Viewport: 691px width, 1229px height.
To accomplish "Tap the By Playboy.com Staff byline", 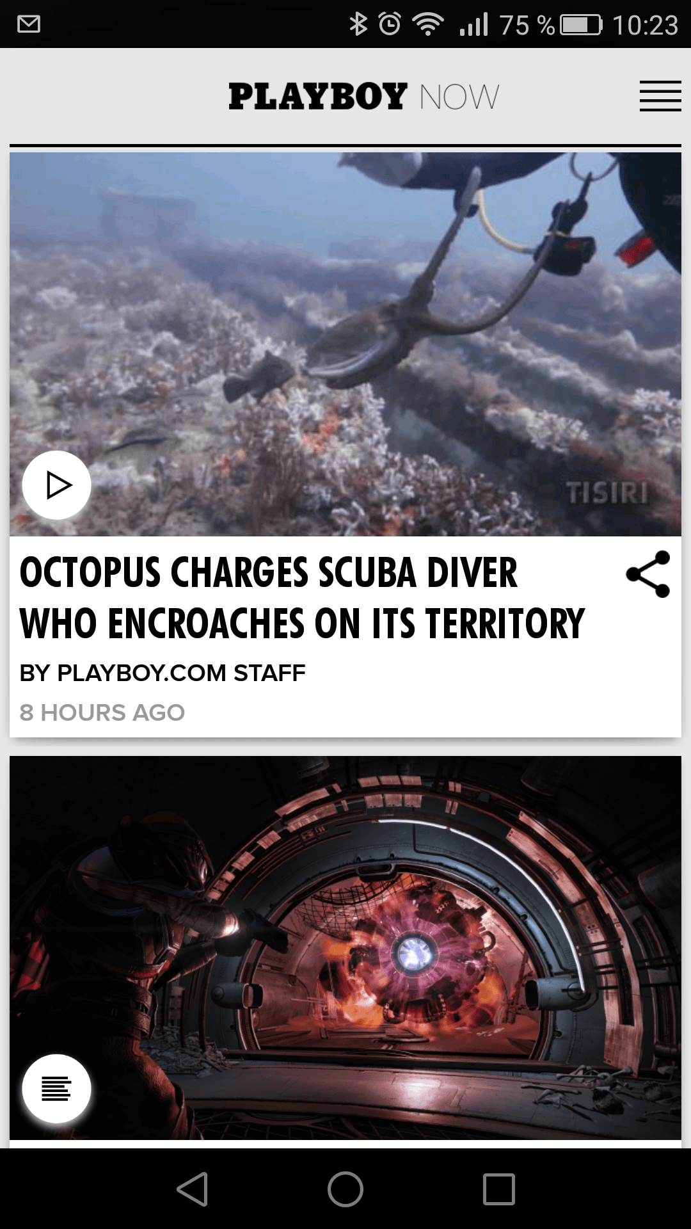I will (163, 673).
